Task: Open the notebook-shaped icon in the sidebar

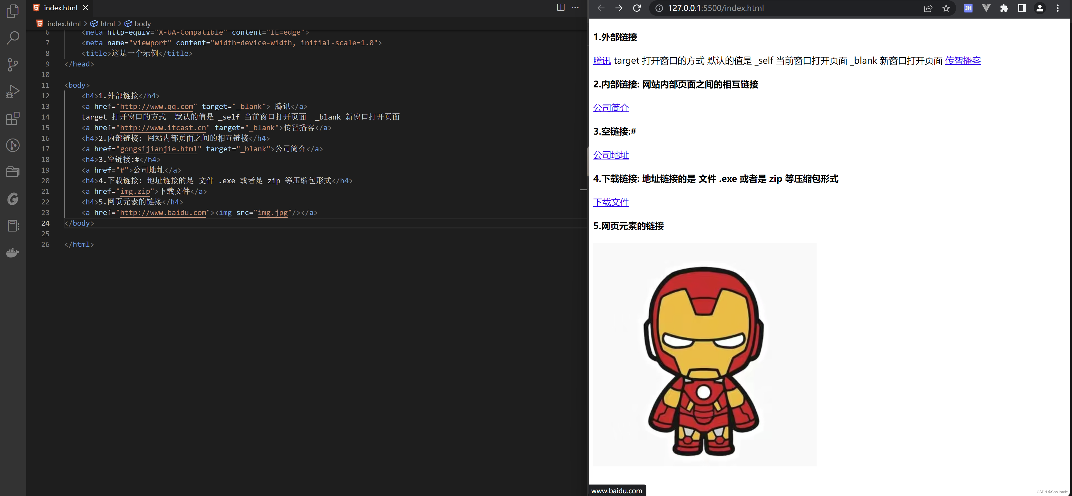Action: tap(13, 226)
